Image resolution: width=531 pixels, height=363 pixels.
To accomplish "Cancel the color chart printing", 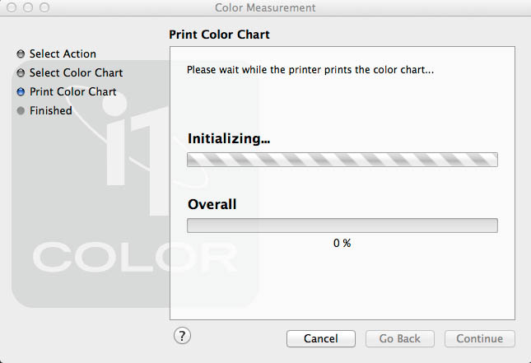I will pyautogui.click(x=320, y=338).
